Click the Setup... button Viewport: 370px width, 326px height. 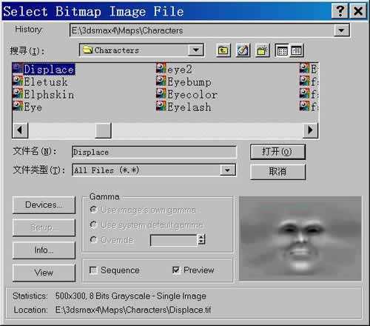44,227
